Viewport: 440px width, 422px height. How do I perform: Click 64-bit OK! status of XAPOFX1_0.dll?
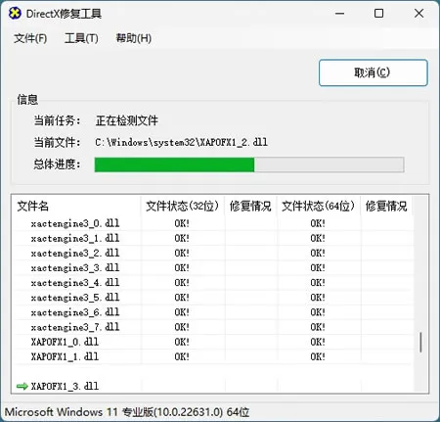pyautogui.click(x=318, y=342)
